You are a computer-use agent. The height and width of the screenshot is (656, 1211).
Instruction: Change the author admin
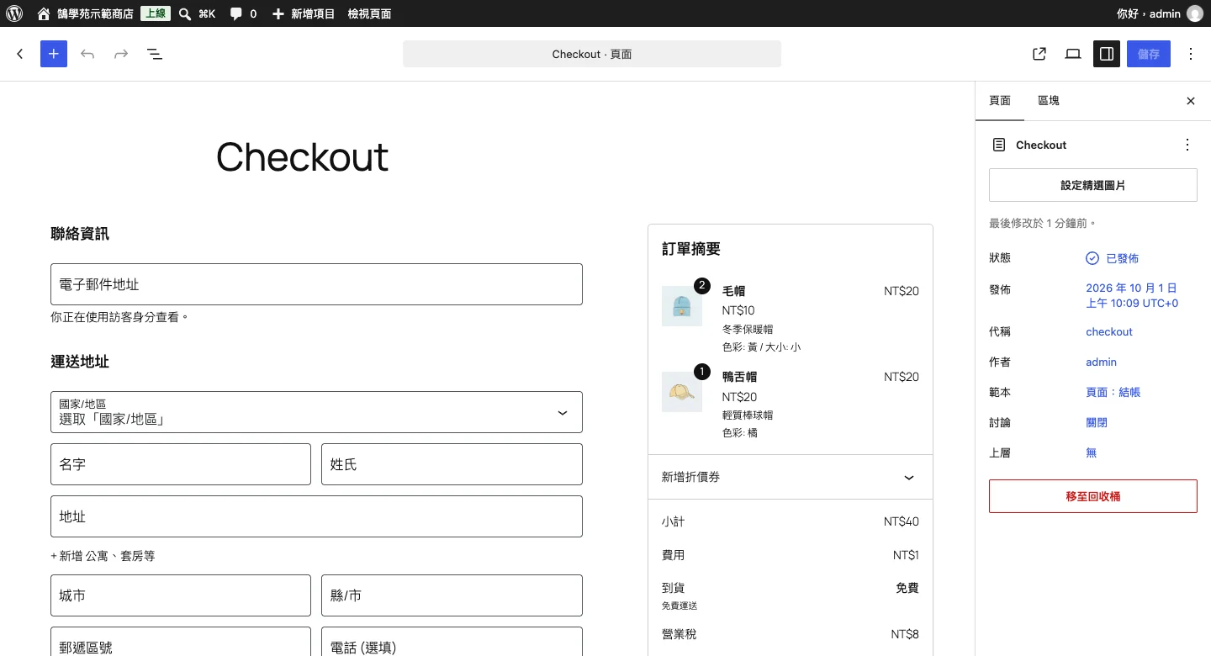[x=1101, y=362]
